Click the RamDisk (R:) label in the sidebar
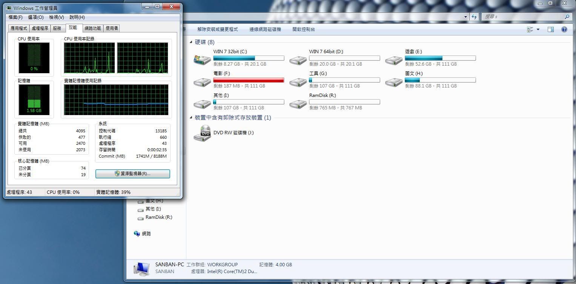576x284 pixels. tap(159, 218)
